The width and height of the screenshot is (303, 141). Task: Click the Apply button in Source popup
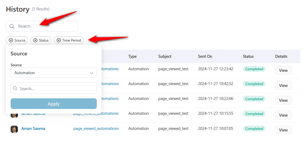[x=54, y=104]
